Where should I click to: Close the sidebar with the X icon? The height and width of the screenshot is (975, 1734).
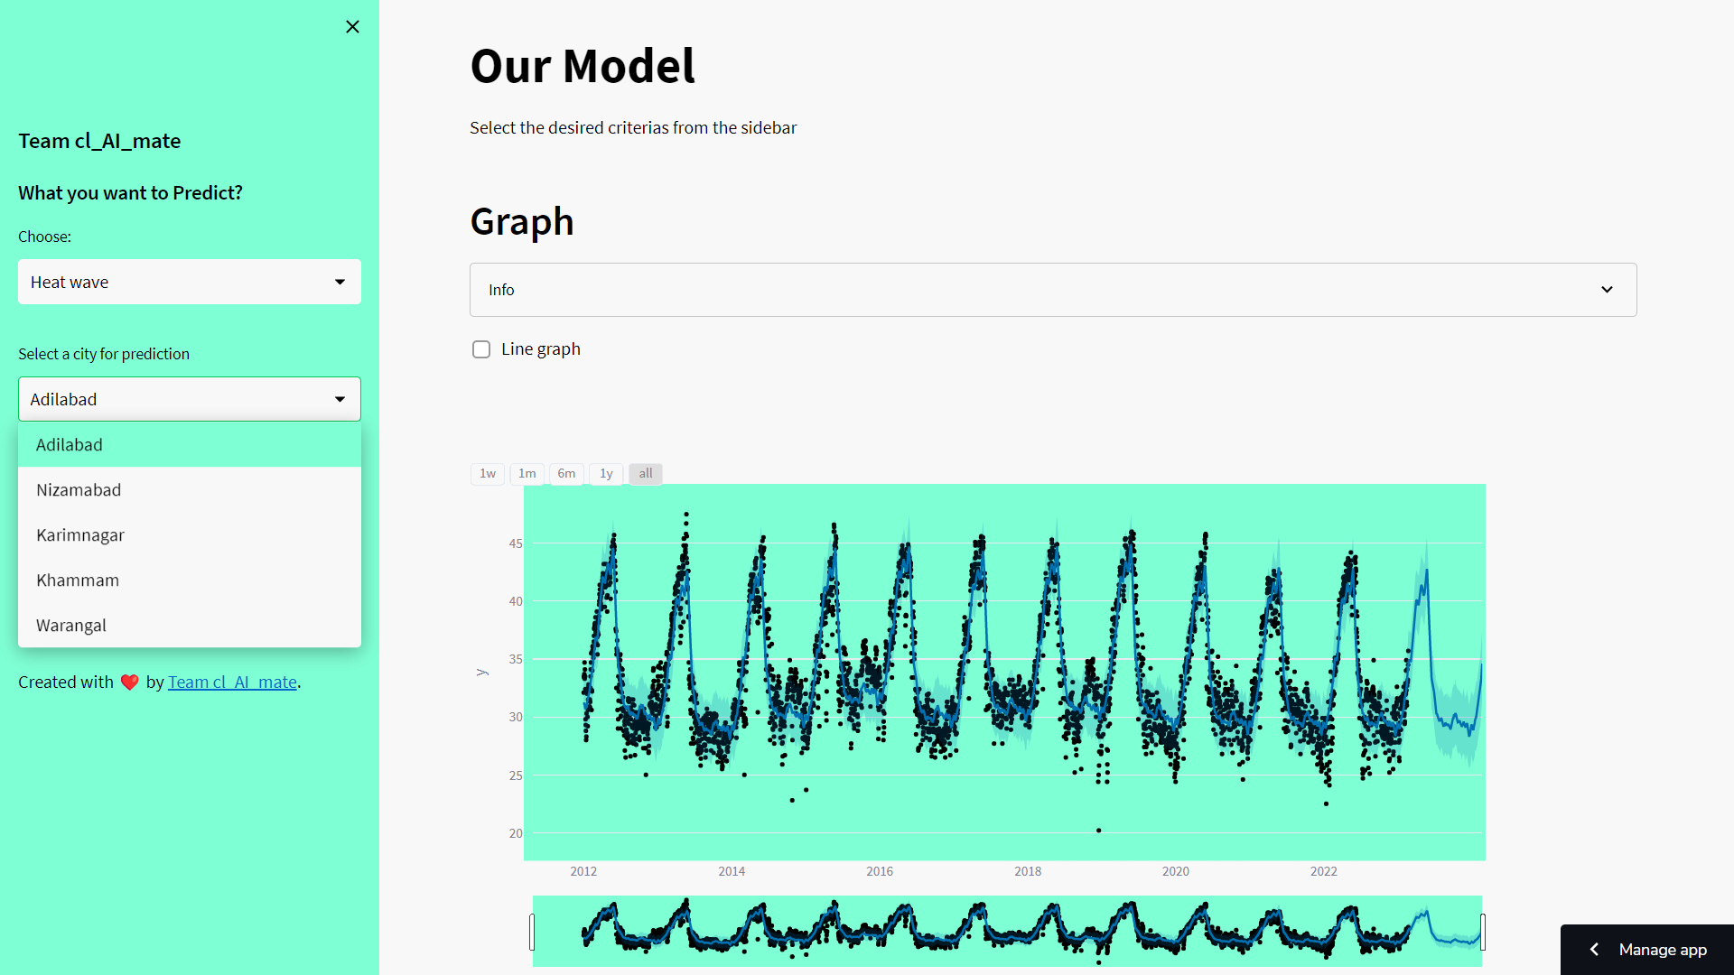pos(352,27)
